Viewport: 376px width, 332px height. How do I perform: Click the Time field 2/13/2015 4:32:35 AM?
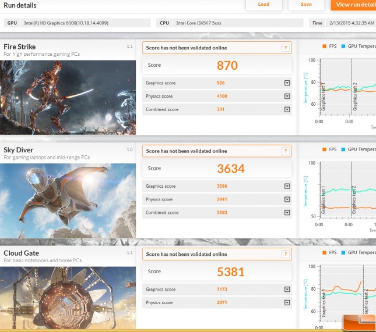tap(351, 23)
